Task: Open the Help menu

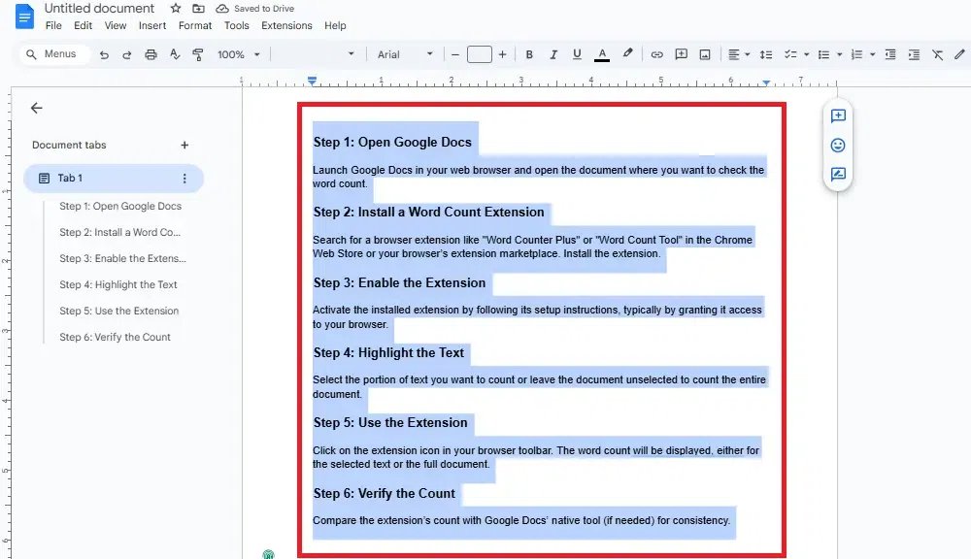Action: click(335, 25)
